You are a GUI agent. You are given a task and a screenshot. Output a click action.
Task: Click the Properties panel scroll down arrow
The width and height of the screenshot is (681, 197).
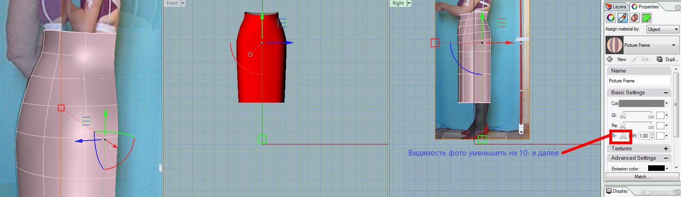coord(676,168)
